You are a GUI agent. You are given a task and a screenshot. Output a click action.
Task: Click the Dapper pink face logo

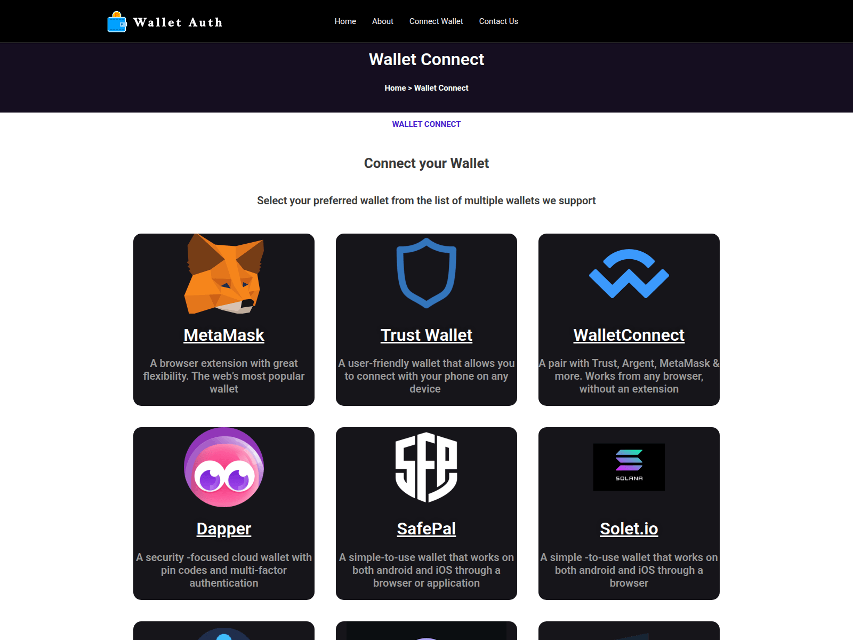(x=224, y=467)
